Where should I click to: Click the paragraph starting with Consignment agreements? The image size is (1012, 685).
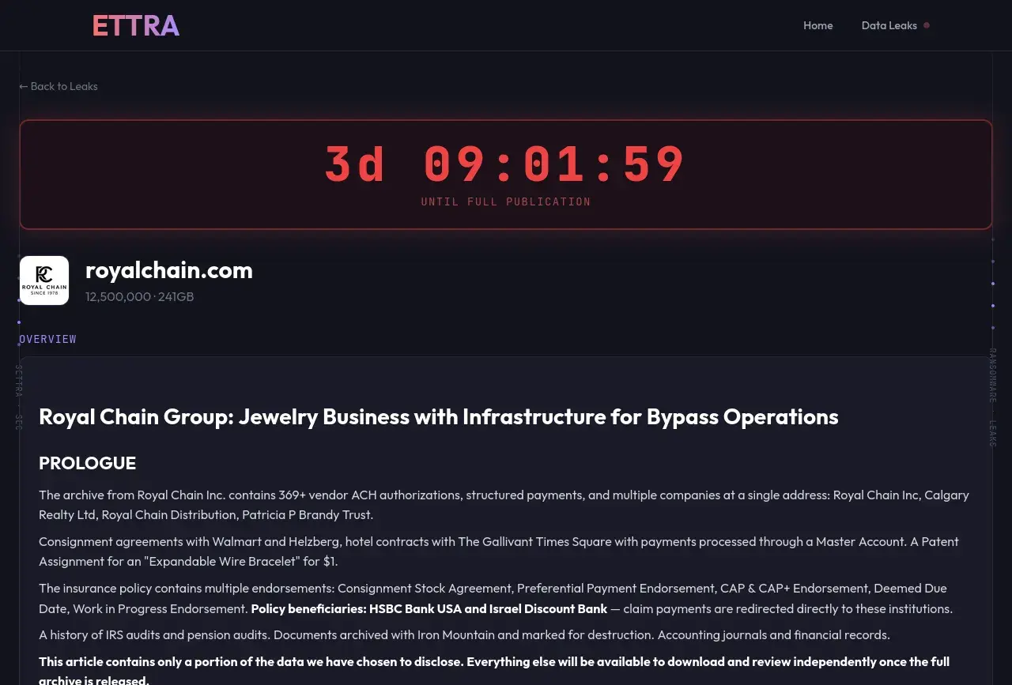tap(499, 551)
